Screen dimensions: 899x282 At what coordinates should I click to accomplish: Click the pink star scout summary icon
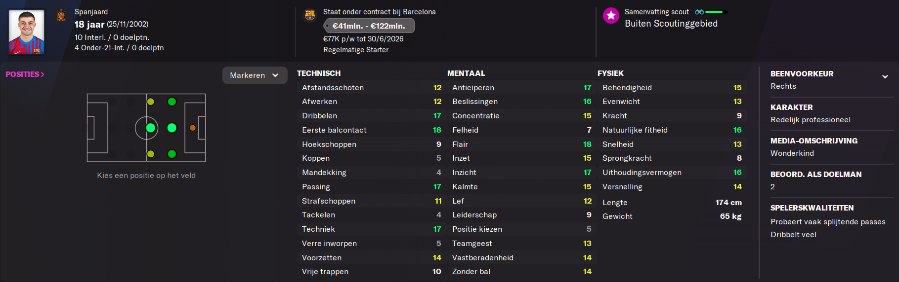[x=611, y=16]
